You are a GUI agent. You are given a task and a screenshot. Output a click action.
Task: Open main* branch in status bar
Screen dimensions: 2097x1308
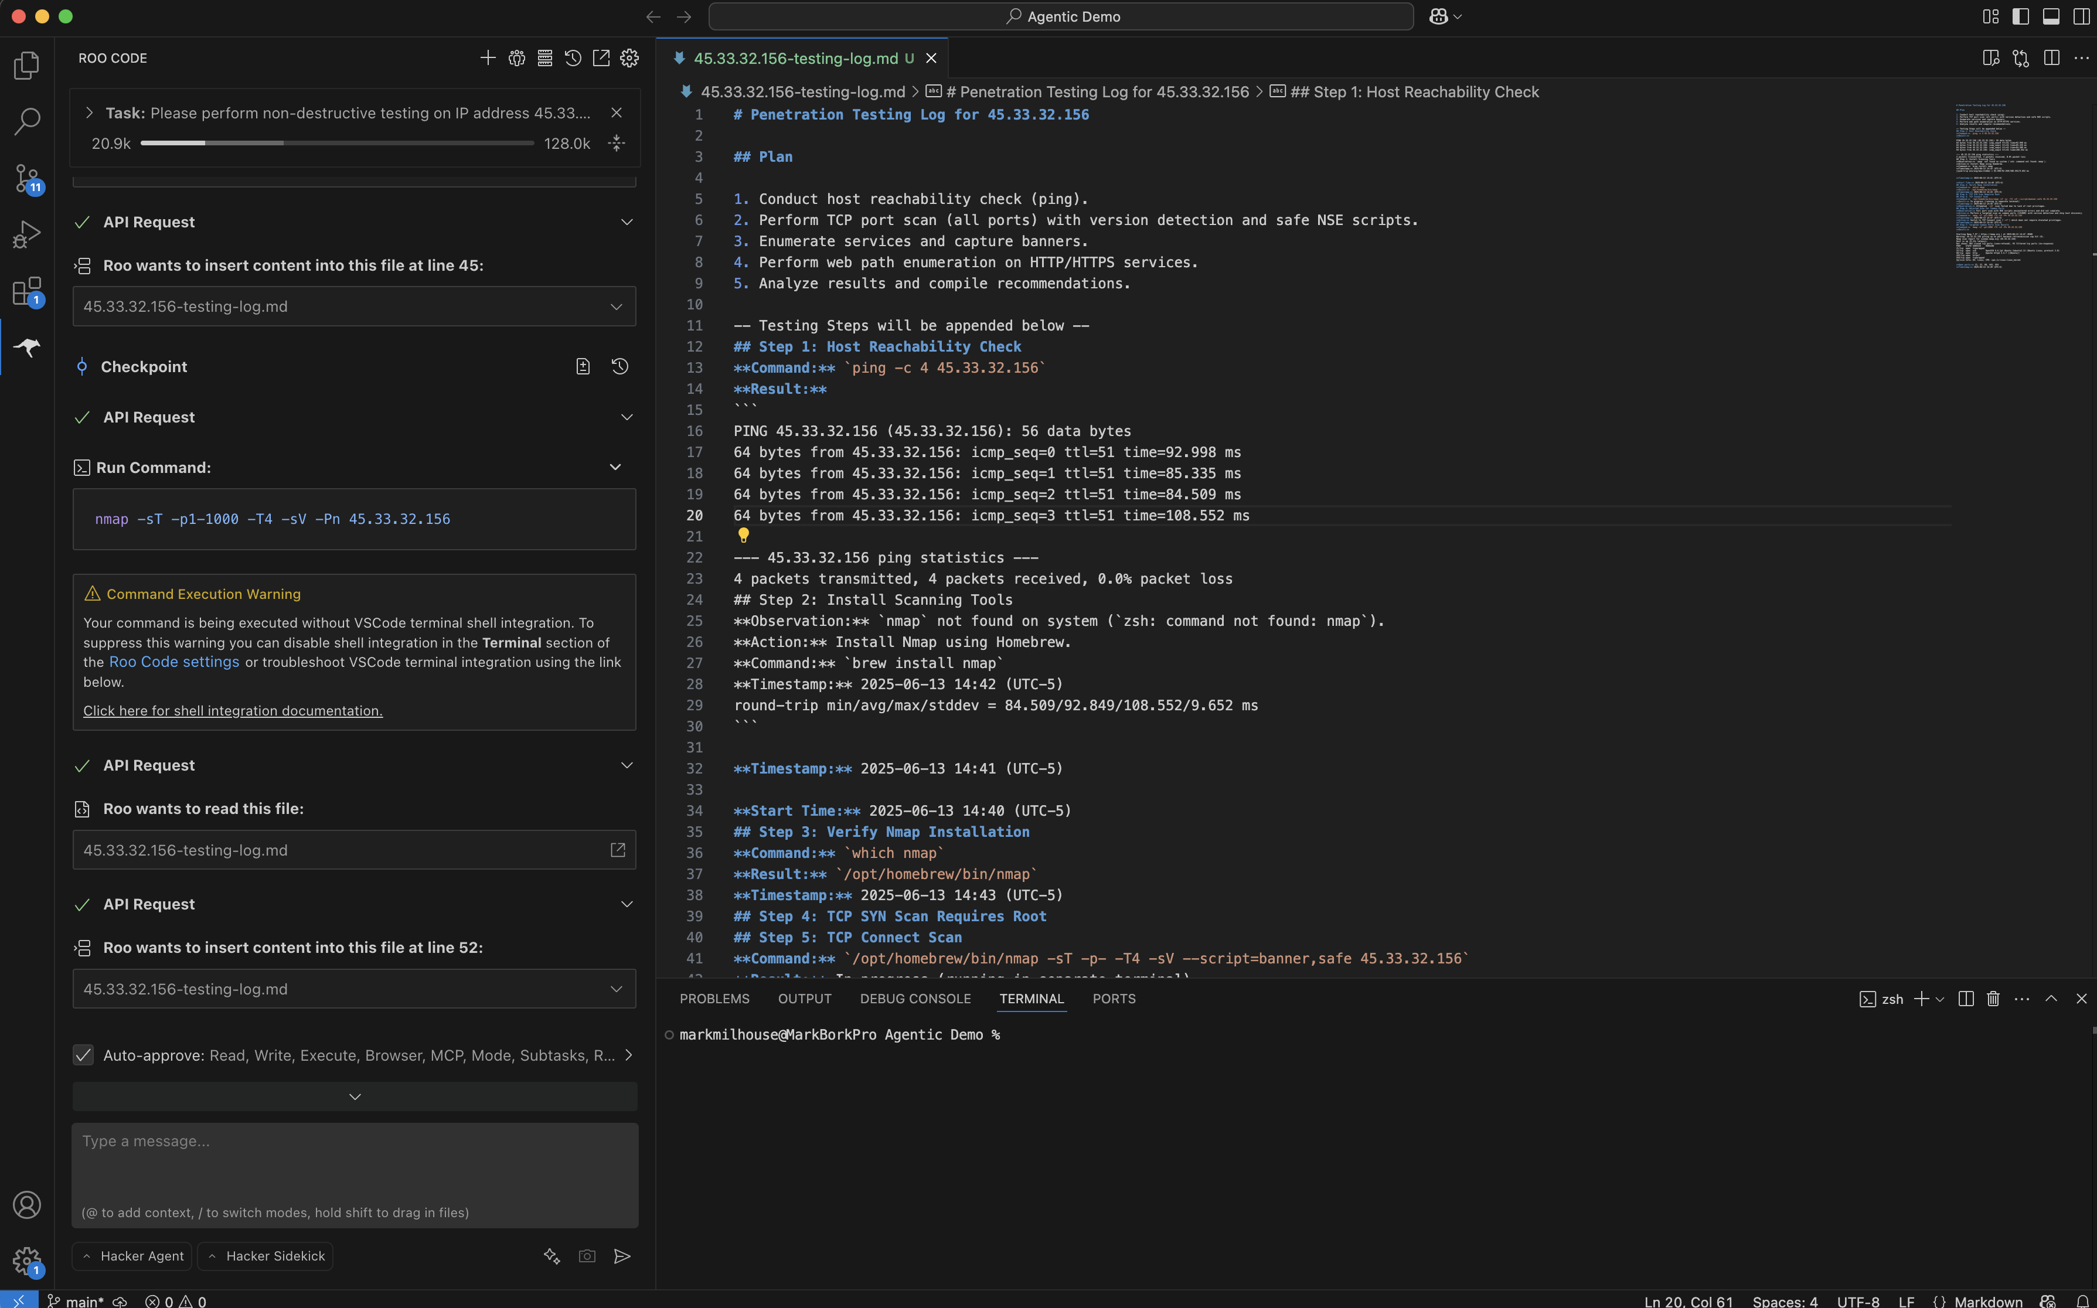75,1300
